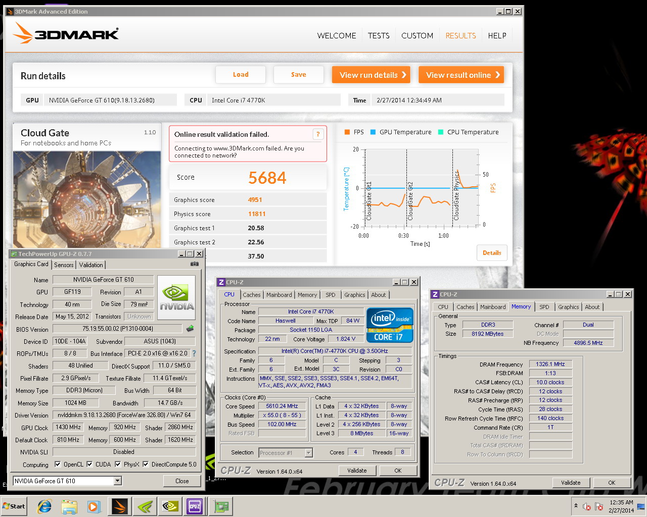The image size is (647, 517).
Task: Click the Physics score value 11811
Action: click(x=257, y=214)
